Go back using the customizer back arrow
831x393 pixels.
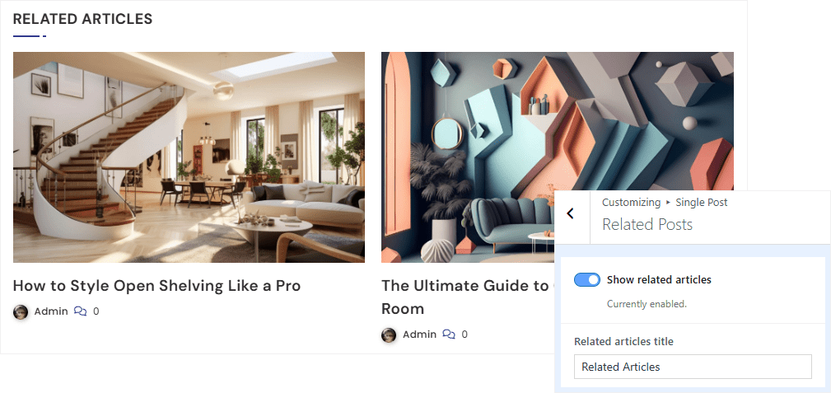570,213
